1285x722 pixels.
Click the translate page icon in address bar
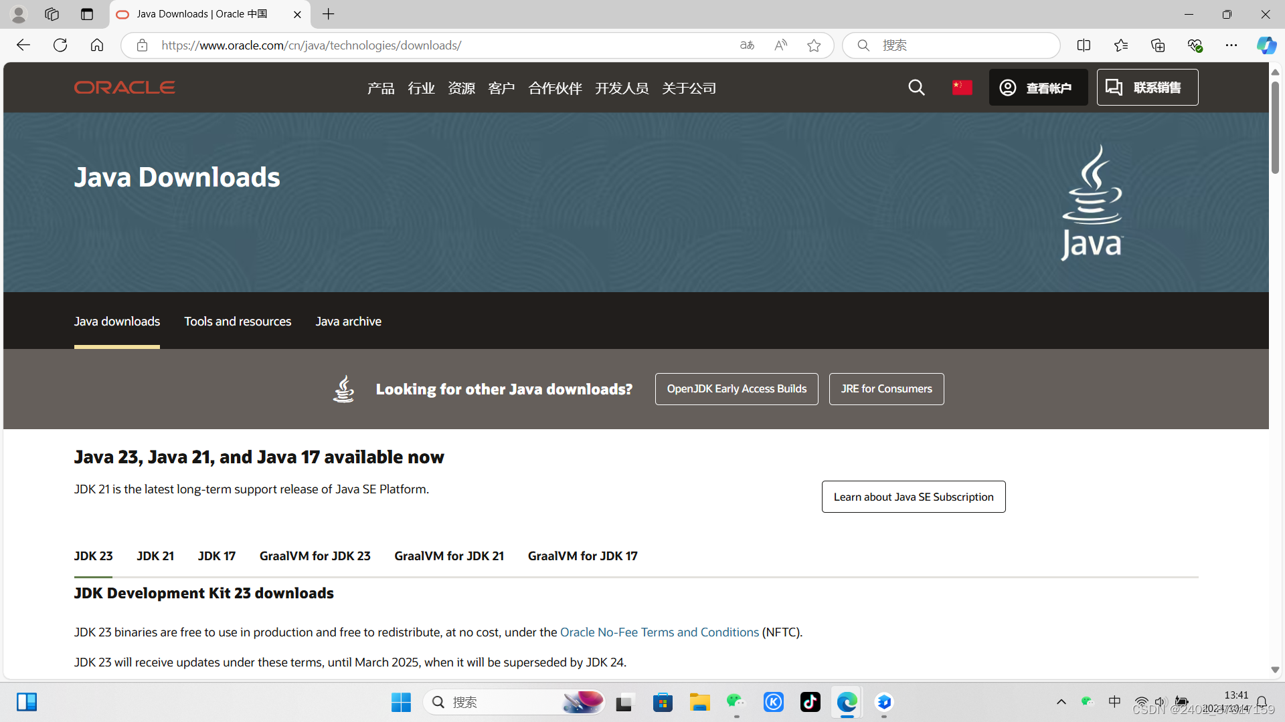click(x=747, y=45)
